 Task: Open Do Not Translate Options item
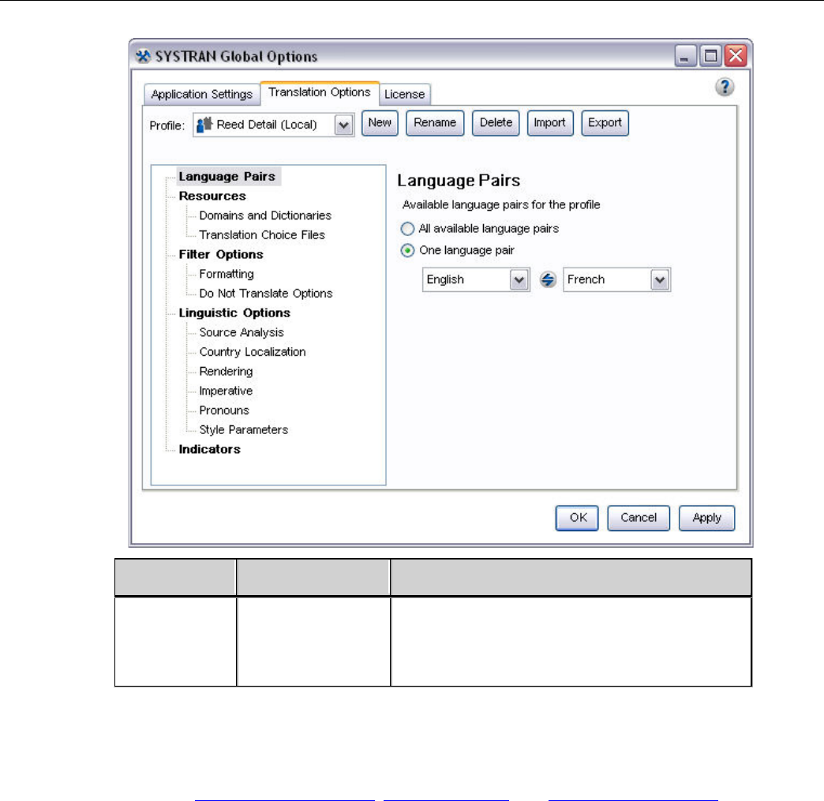266,294
